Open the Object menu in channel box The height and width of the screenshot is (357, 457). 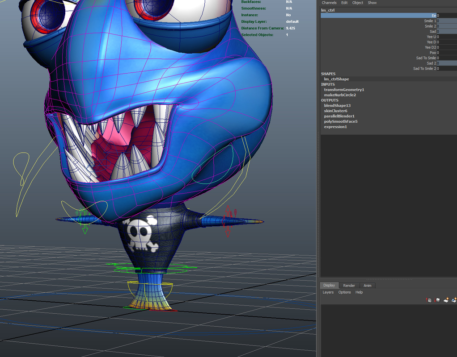(x=358, y=3)
